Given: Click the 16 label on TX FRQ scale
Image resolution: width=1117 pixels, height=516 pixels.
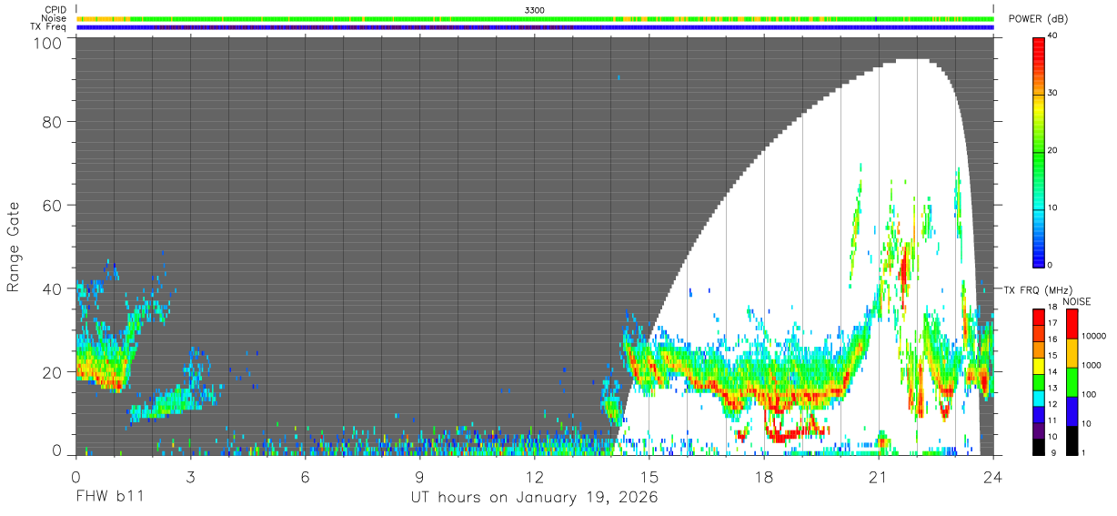Looking at the screenshot, I should click(1052, 339).
